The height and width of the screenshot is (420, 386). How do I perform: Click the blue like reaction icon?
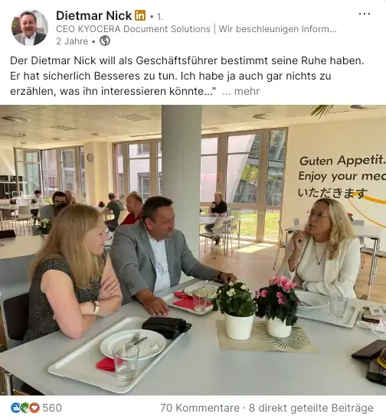click(15, 408)
